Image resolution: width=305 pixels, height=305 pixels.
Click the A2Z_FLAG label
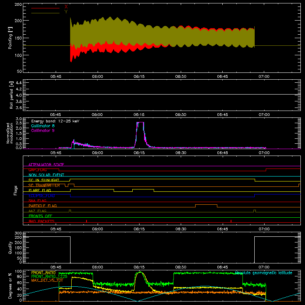click(x=37, y=211)
